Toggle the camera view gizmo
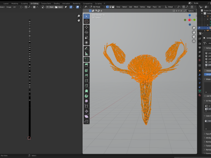Viewport: 211px width, 158px height. (194, 37)
